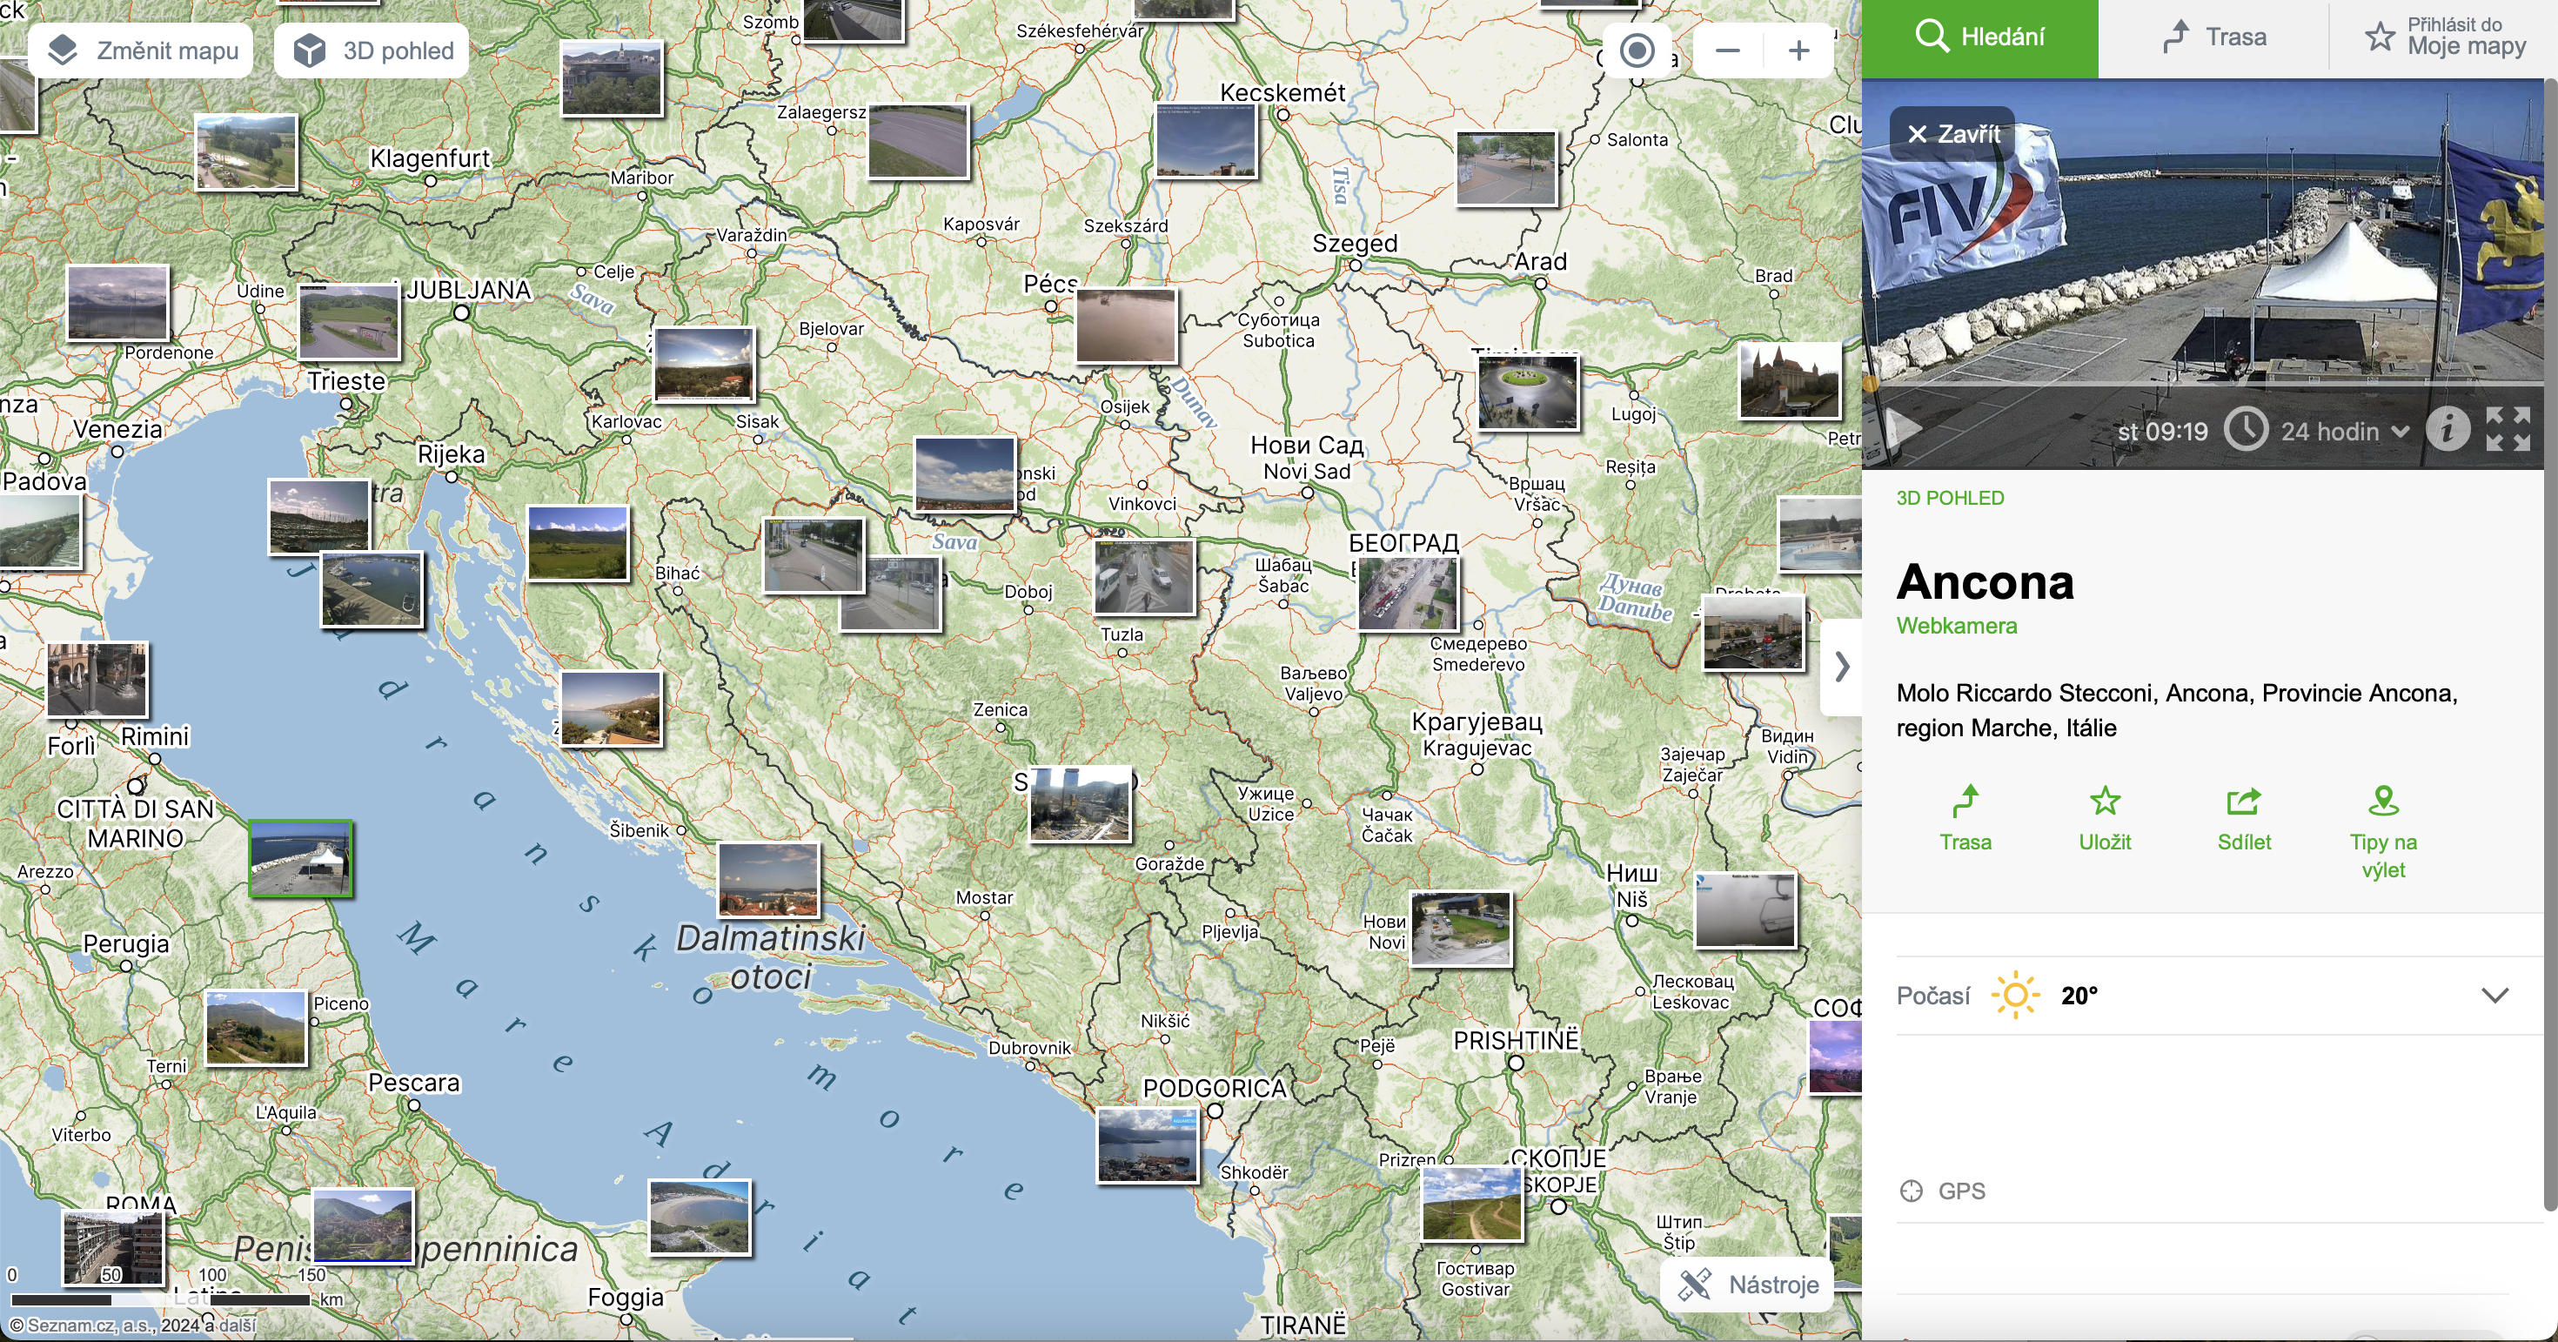Click the Uložit star icon
The image size is (2558, 1342).
coord(2104,801)
